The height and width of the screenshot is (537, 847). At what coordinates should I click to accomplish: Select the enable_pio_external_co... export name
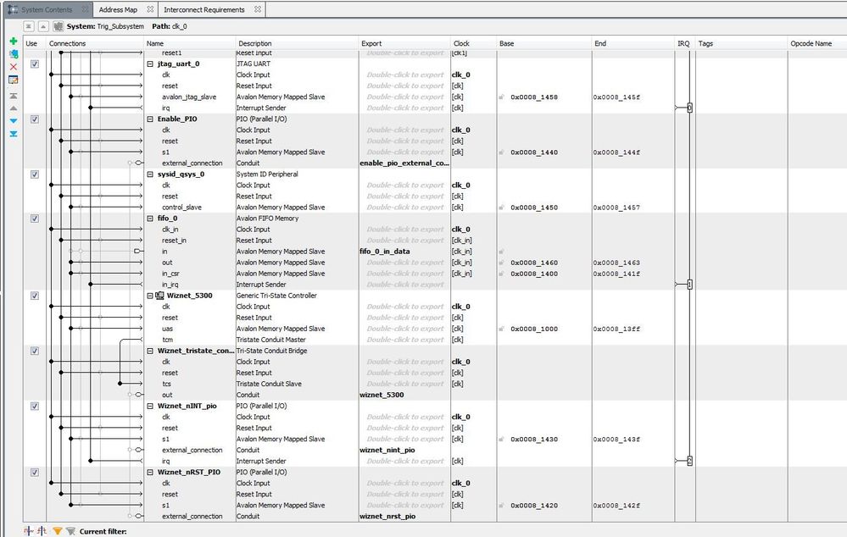(x=404, y=163)
